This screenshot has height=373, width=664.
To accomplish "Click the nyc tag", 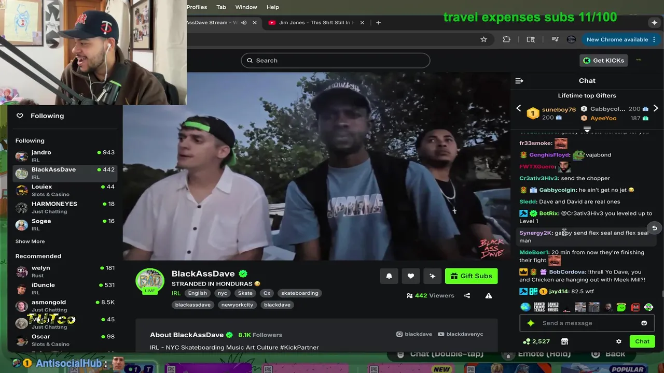I will pyautogui.click(x=223, y=293).
